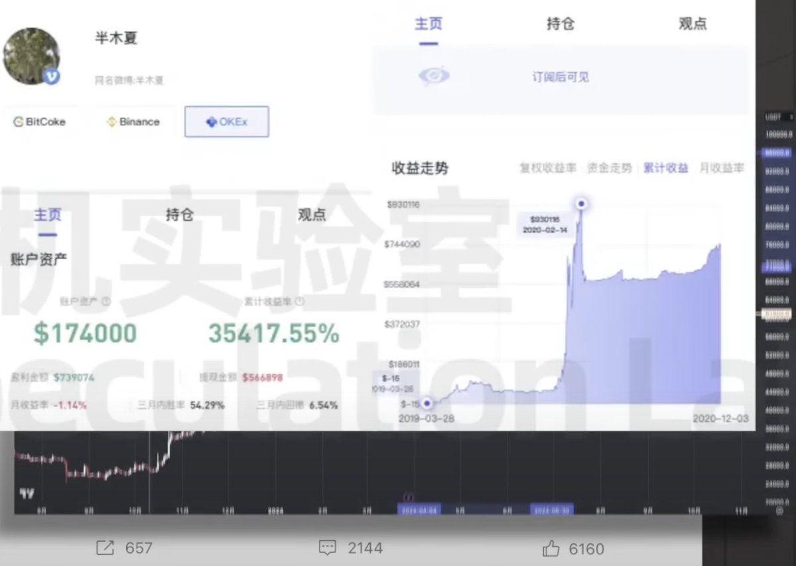Click the trader name 半木夏
796x566 pixels.
[x=115, y=38]
